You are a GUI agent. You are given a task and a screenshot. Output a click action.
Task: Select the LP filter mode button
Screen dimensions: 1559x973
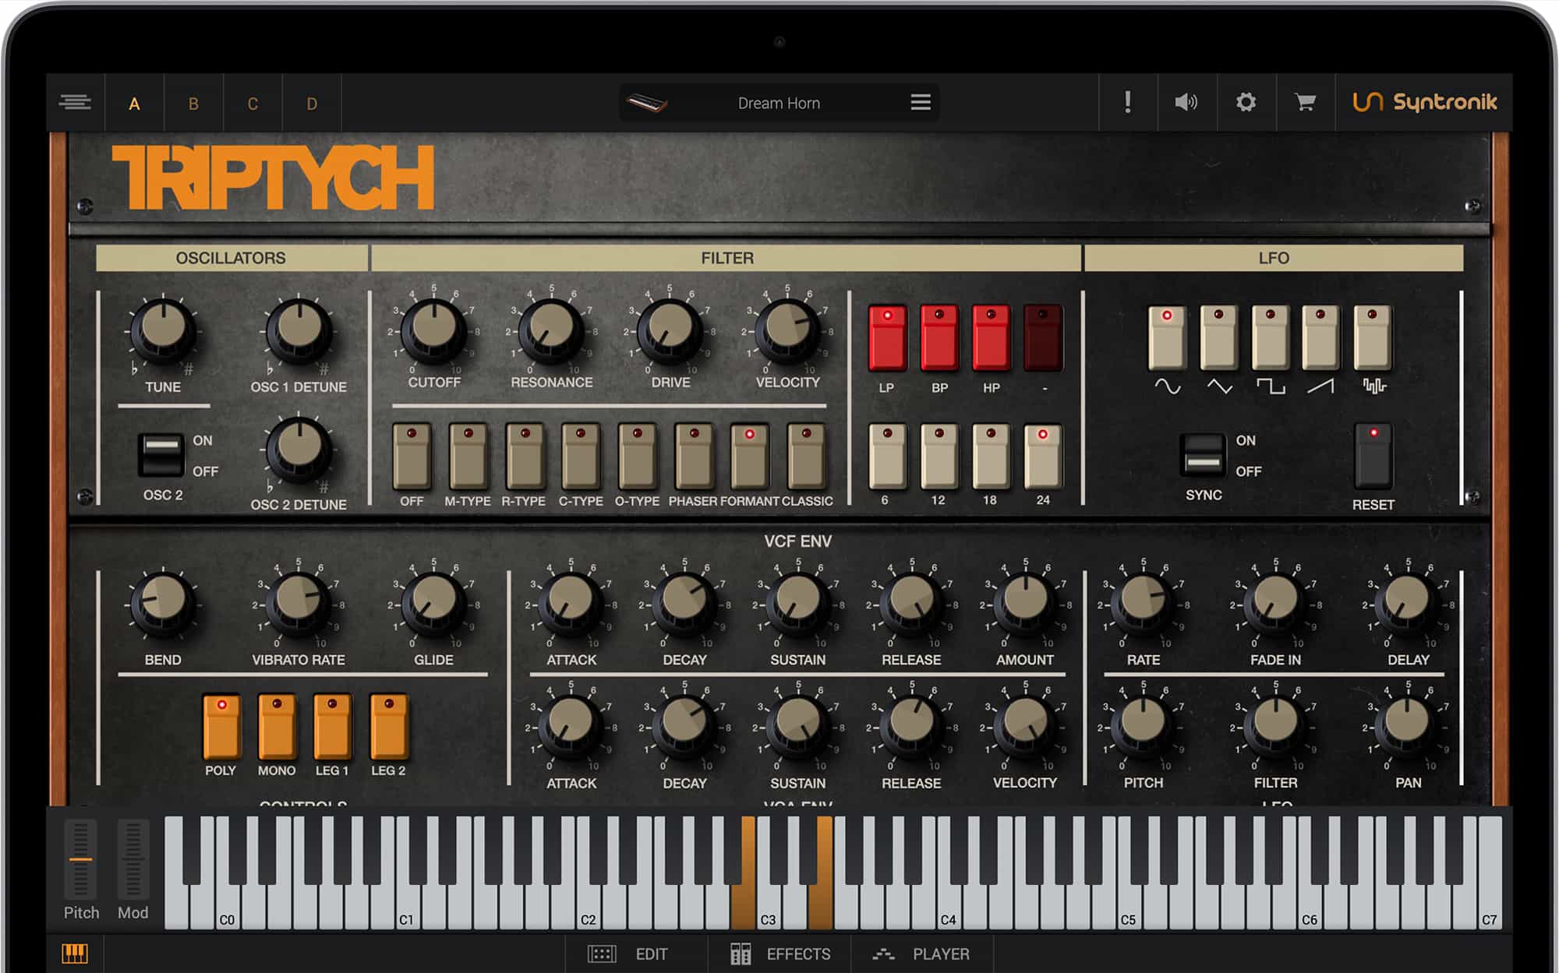point(887,337)
